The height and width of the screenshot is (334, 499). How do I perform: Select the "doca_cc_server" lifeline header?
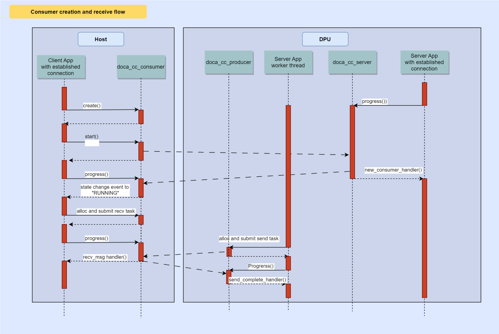[352, 62]
